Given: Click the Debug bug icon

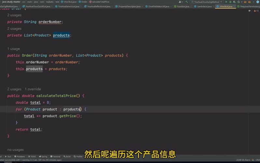Looking at the screenshot, I should coord(230,2).
